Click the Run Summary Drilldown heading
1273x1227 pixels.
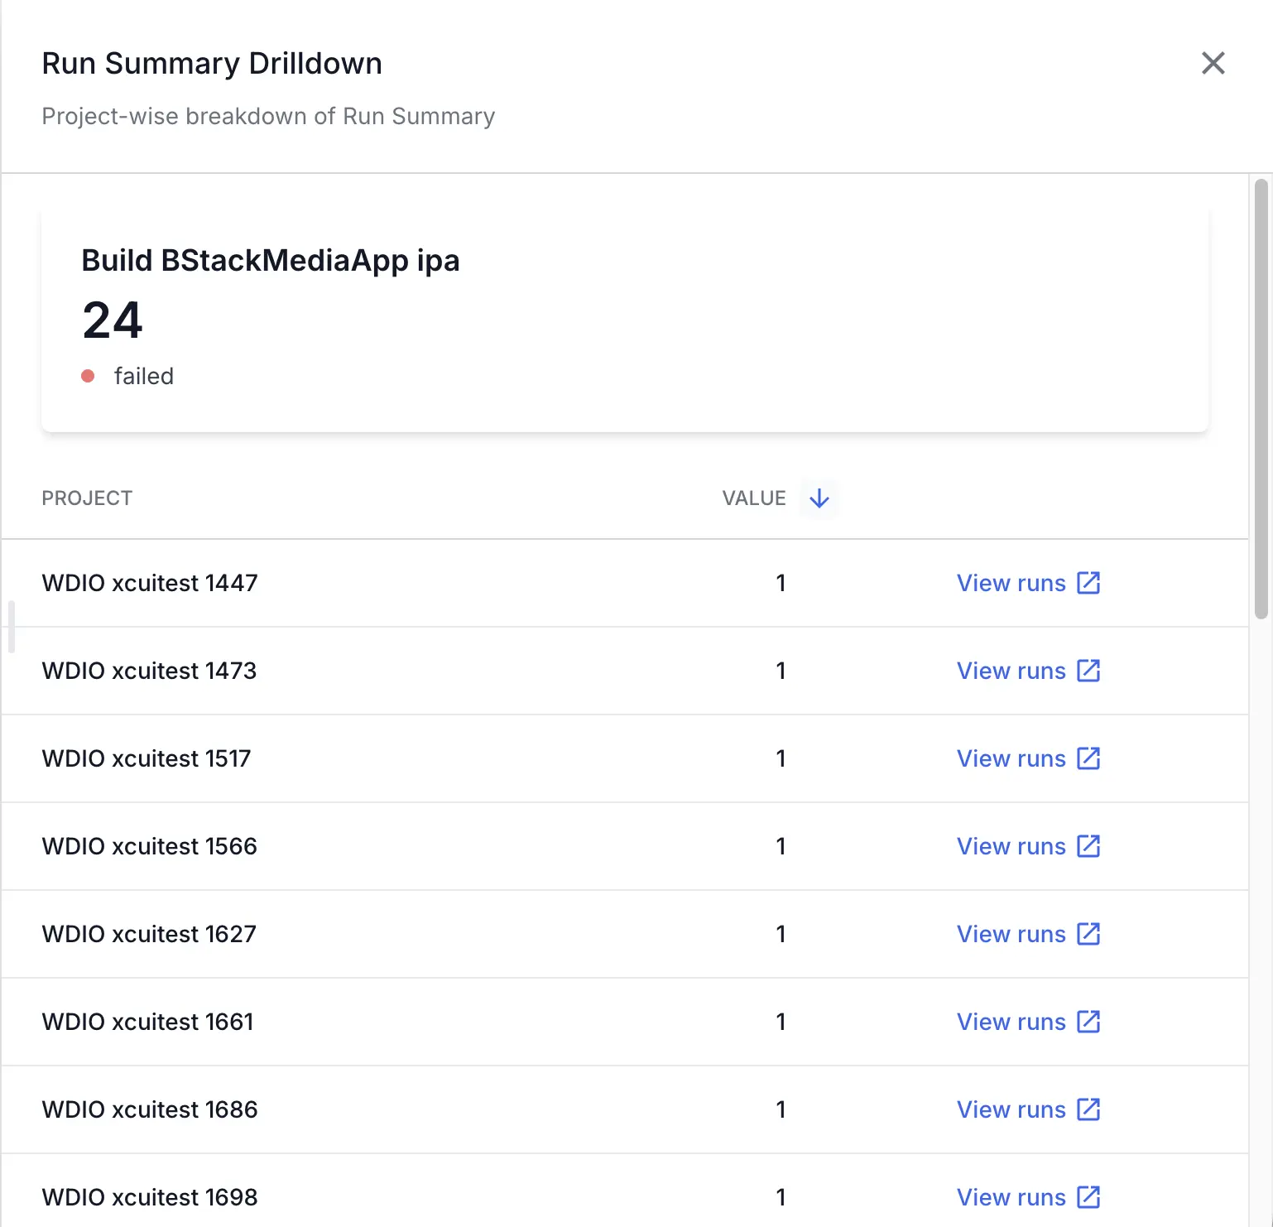212,64
